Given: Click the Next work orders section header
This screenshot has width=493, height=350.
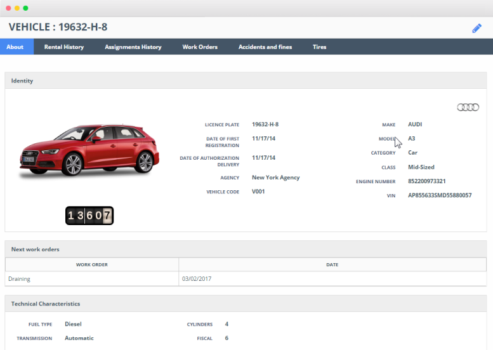Looking at the screenshot, I should [x=36, y=249].
